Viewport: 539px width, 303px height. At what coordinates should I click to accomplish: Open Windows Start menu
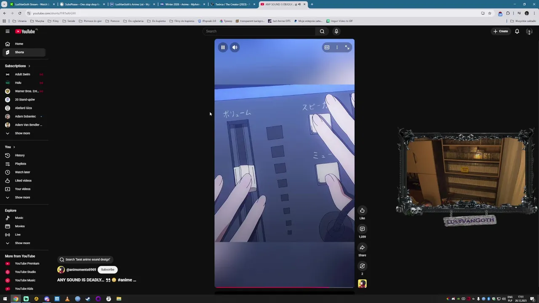5,299
